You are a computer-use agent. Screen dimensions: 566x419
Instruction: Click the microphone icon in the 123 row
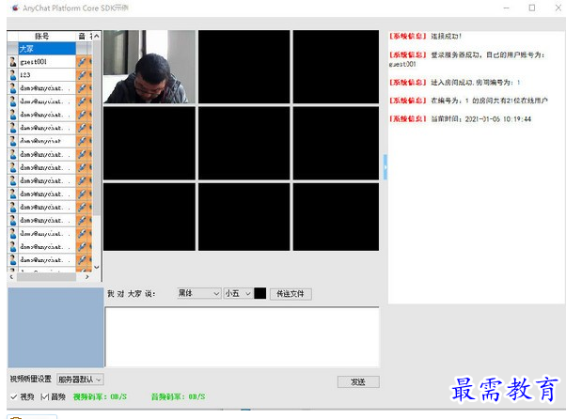(x=83, y=74)
